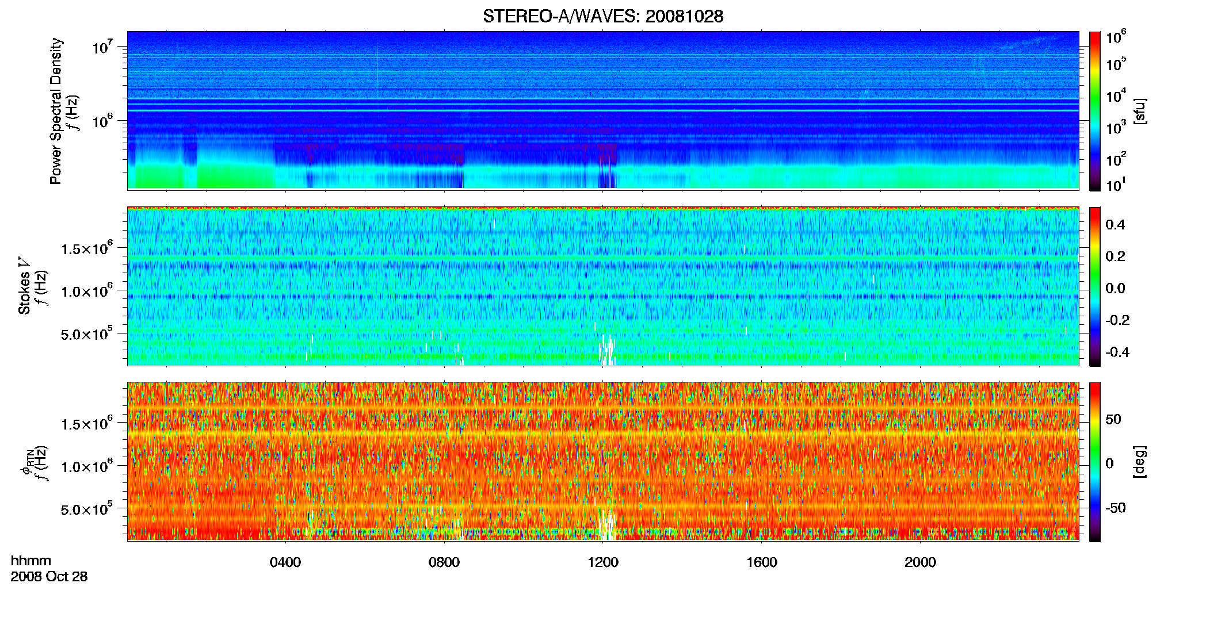Click the 50 degree color bar label
1206x621 pixels.
pos(1113,419)
